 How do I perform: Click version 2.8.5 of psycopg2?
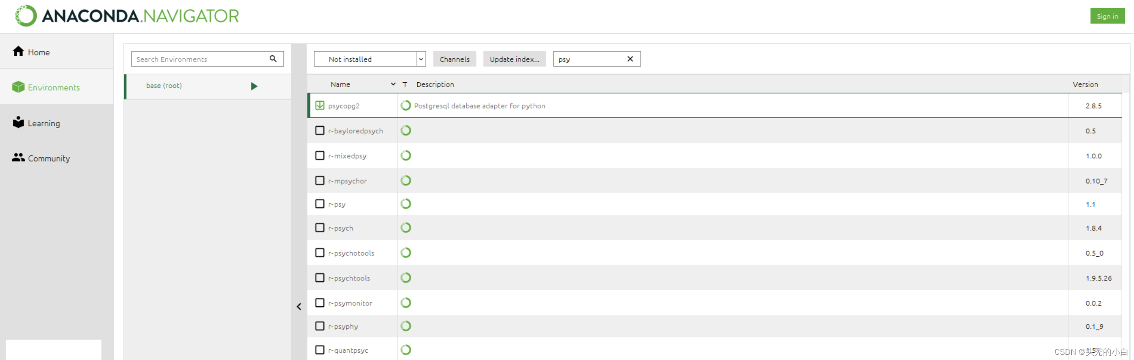[1093, 106]
